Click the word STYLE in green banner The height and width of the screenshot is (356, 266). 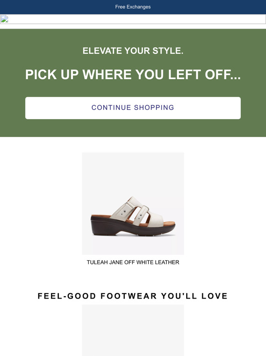[x=168, y=51]
